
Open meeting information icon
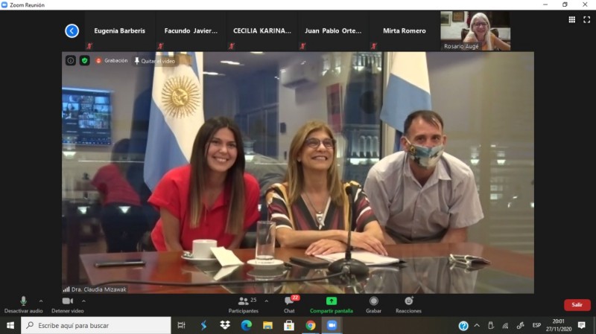point(71,60)
